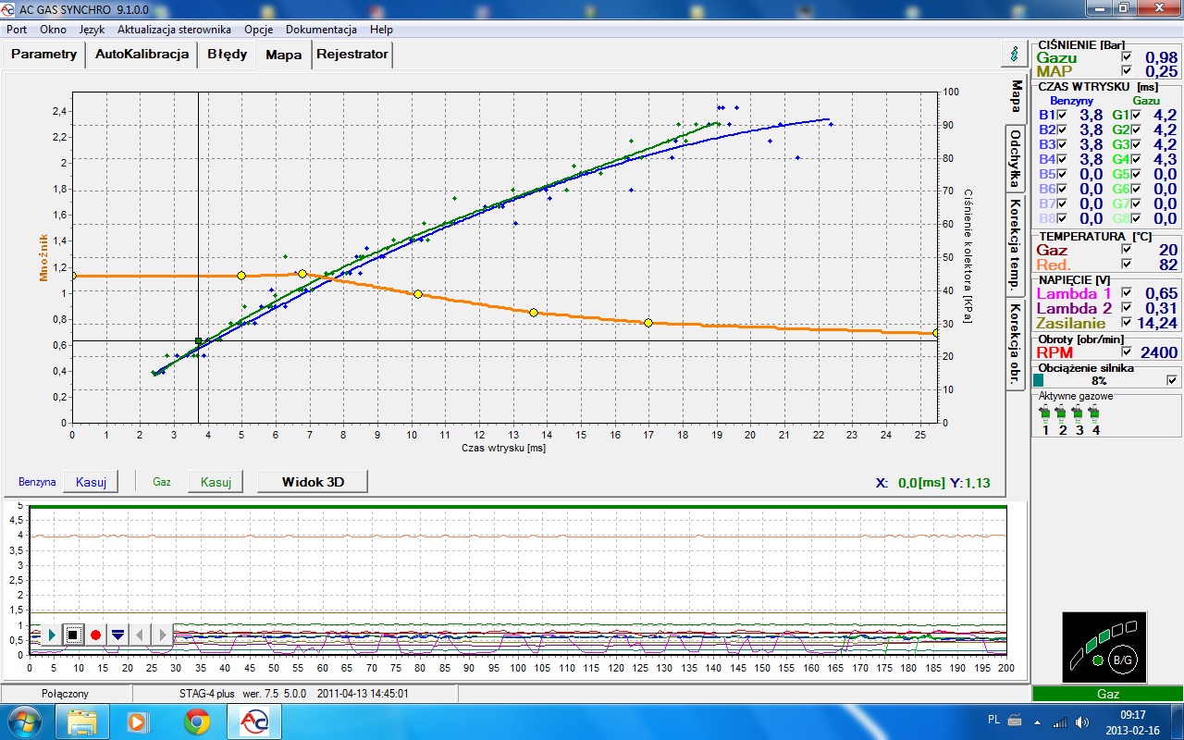Start playback with the teal play arrow

51,635
